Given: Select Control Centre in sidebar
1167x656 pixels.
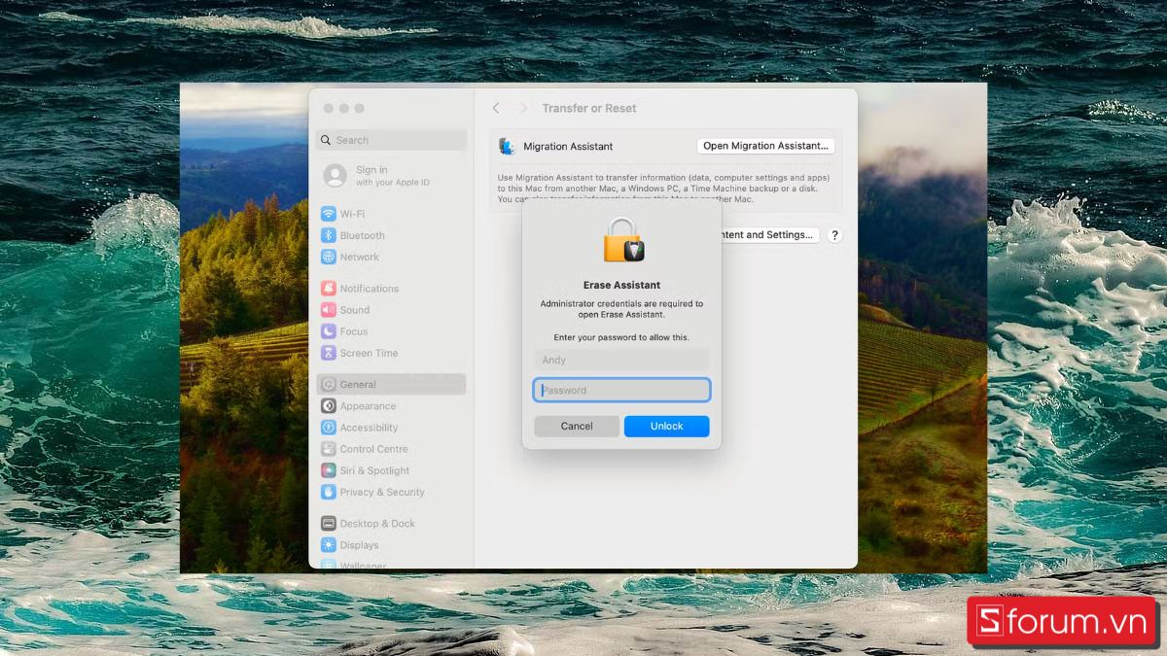Looking at the screenshot, I should 331,448.
